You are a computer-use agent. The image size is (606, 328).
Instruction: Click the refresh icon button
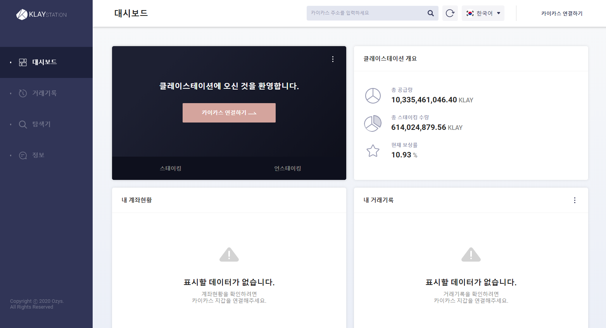pyautogui.click(x=450, y=13)
